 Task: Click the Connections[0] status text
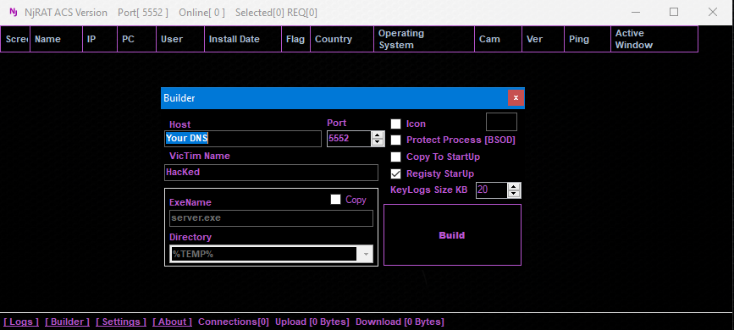click(x=234, y=322)
